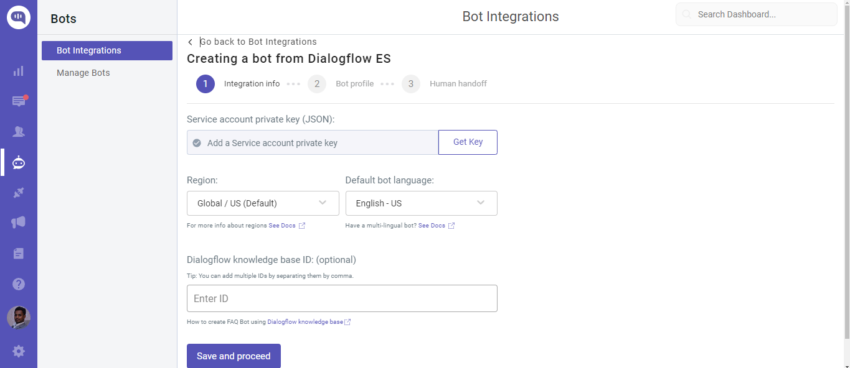Open See Docs link about regions
This screenshot has width=850, height=368.
281,225
